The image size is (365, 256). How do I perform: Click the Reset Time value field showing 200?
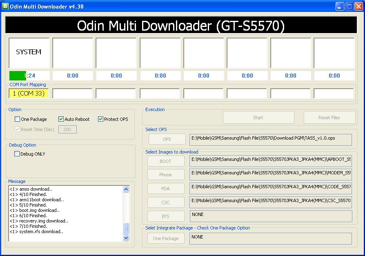tap(67, 129)
